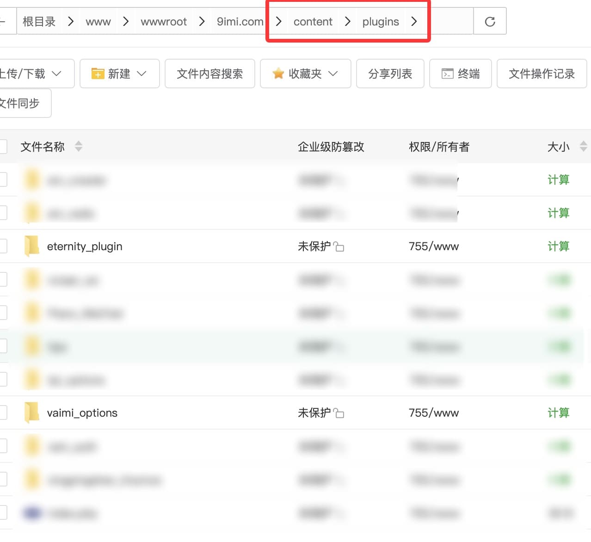
Task: Go to content folder in breadcrumb
Action: (x=313, y=22)
